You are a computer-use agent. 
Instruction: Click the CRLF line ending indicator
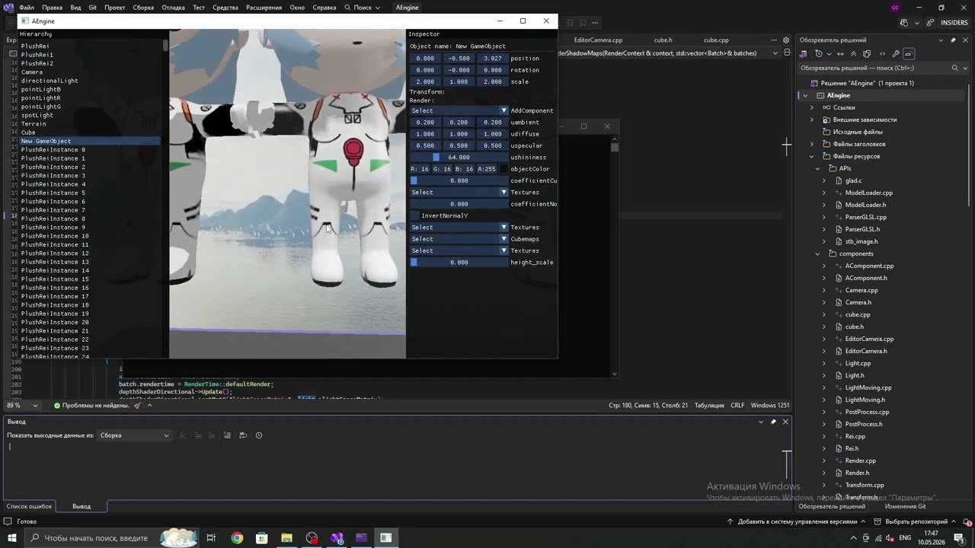pyautogui.click(x=737, y=406)
